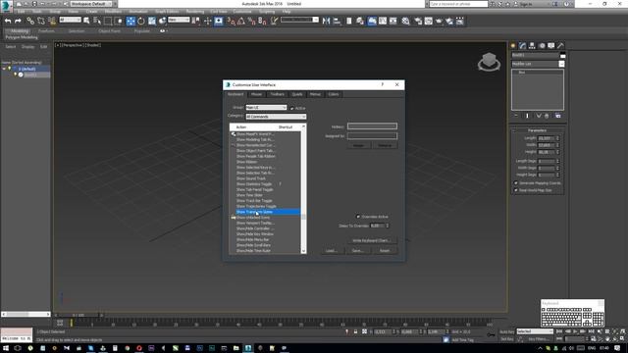This screenshot has height=353, width=628.
Task: Click the Redo arrow in main toolbar
Action: [x=18, y=21]
